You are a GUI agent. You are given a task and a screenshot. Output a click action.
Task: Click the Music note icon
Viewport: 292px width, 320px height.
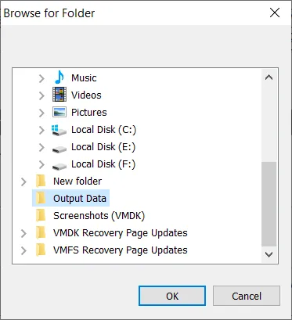coord(59,78)
